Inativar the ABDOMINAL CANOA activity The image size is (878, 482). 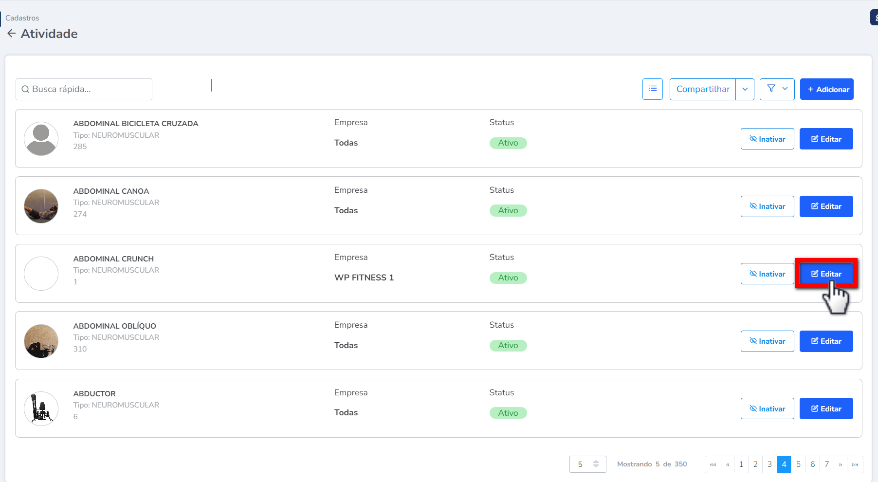click(767, 206)
